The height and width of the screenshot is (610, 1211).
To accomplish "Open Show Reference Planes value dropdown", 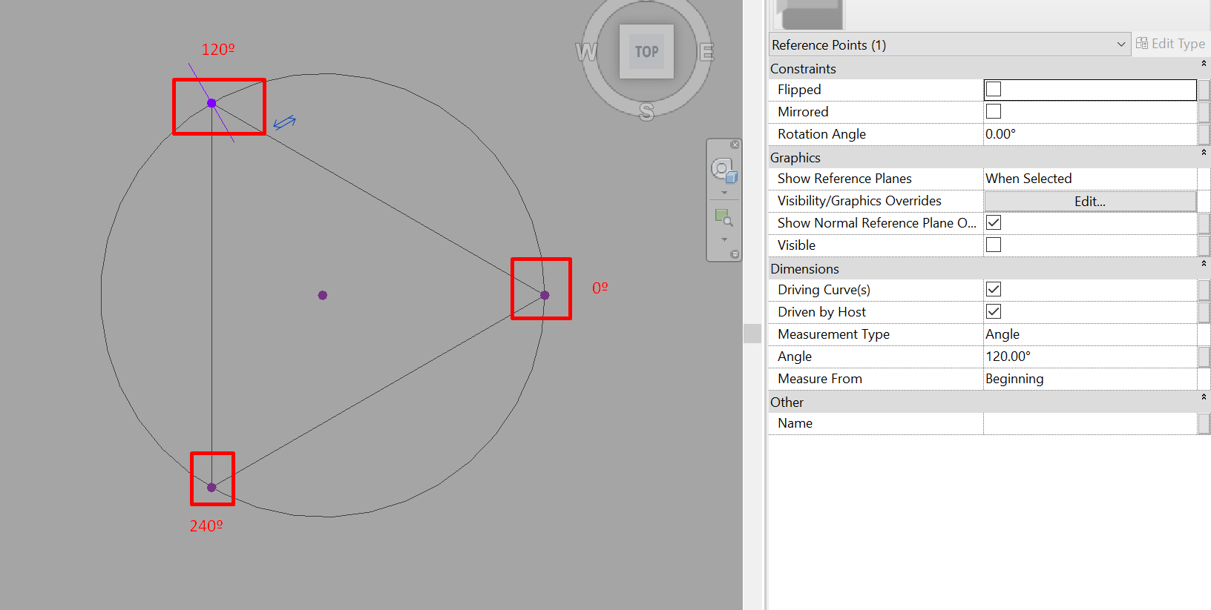I will [1090, 179].
